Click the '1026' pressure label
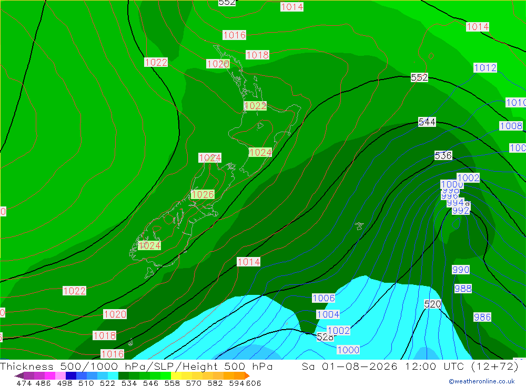The width and height of the screenshot is (526, 386). [x=203, y=194]
